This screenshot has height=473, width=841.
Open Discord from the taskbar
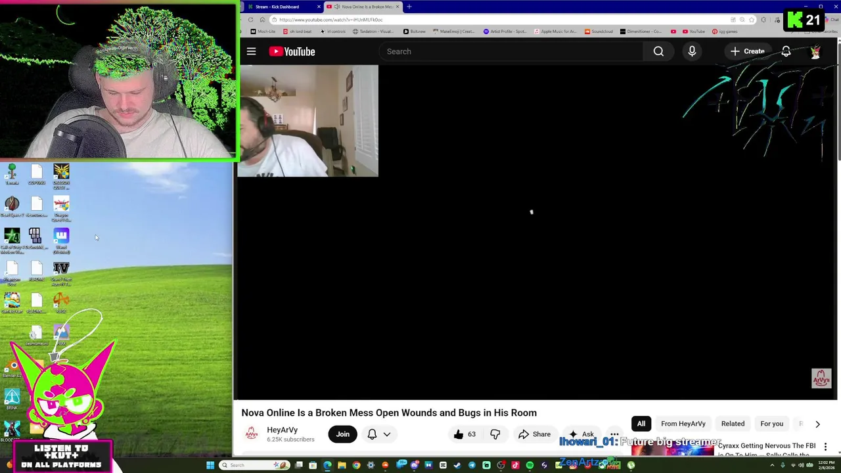[x=414, y=465]
